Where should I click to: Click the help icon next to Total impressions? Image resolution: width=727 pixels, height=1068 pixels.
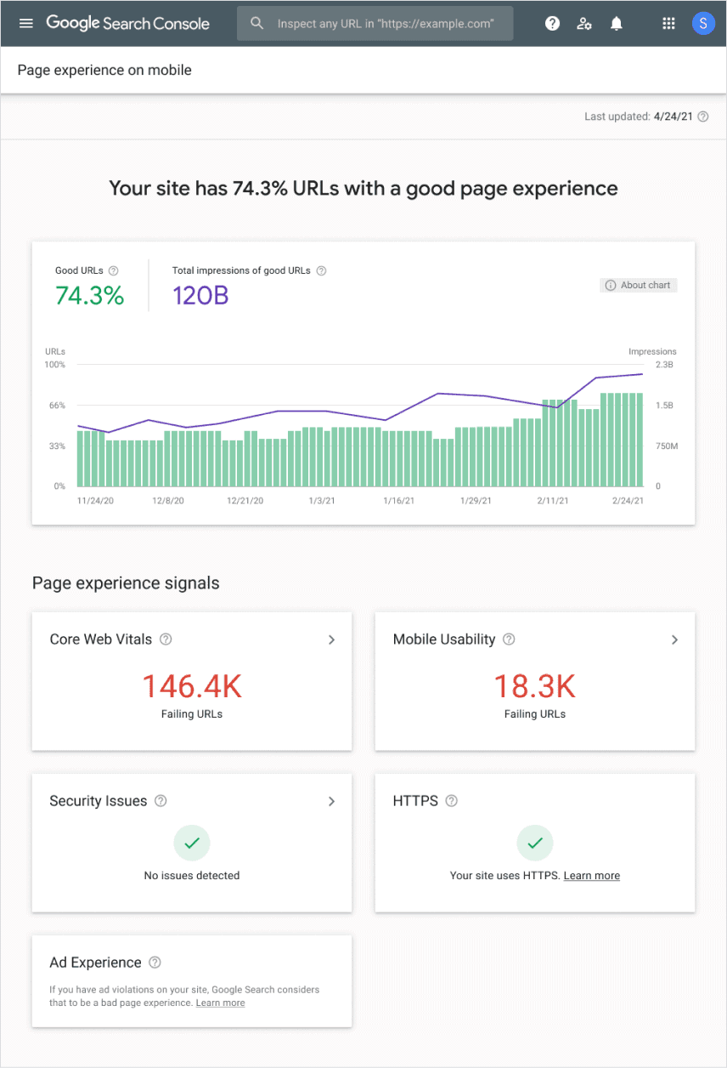[x=321, y=270]
